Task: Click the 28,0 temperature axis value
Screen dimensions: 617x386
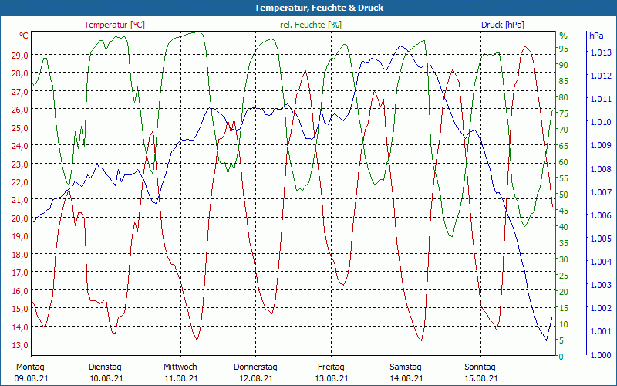Action: 20,73
